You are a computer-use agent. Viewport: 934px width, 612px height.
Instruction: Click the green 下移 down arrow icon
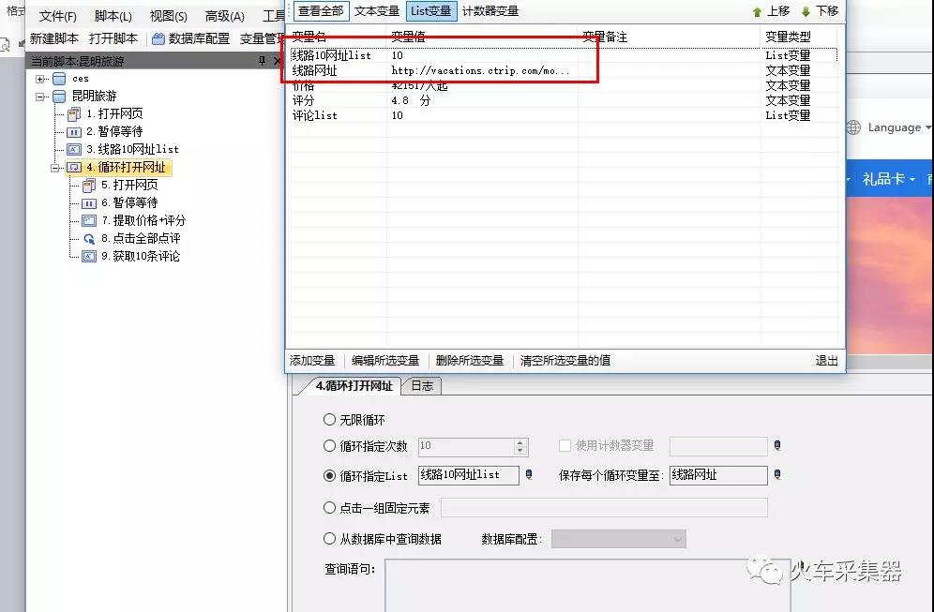click(806, 12)
